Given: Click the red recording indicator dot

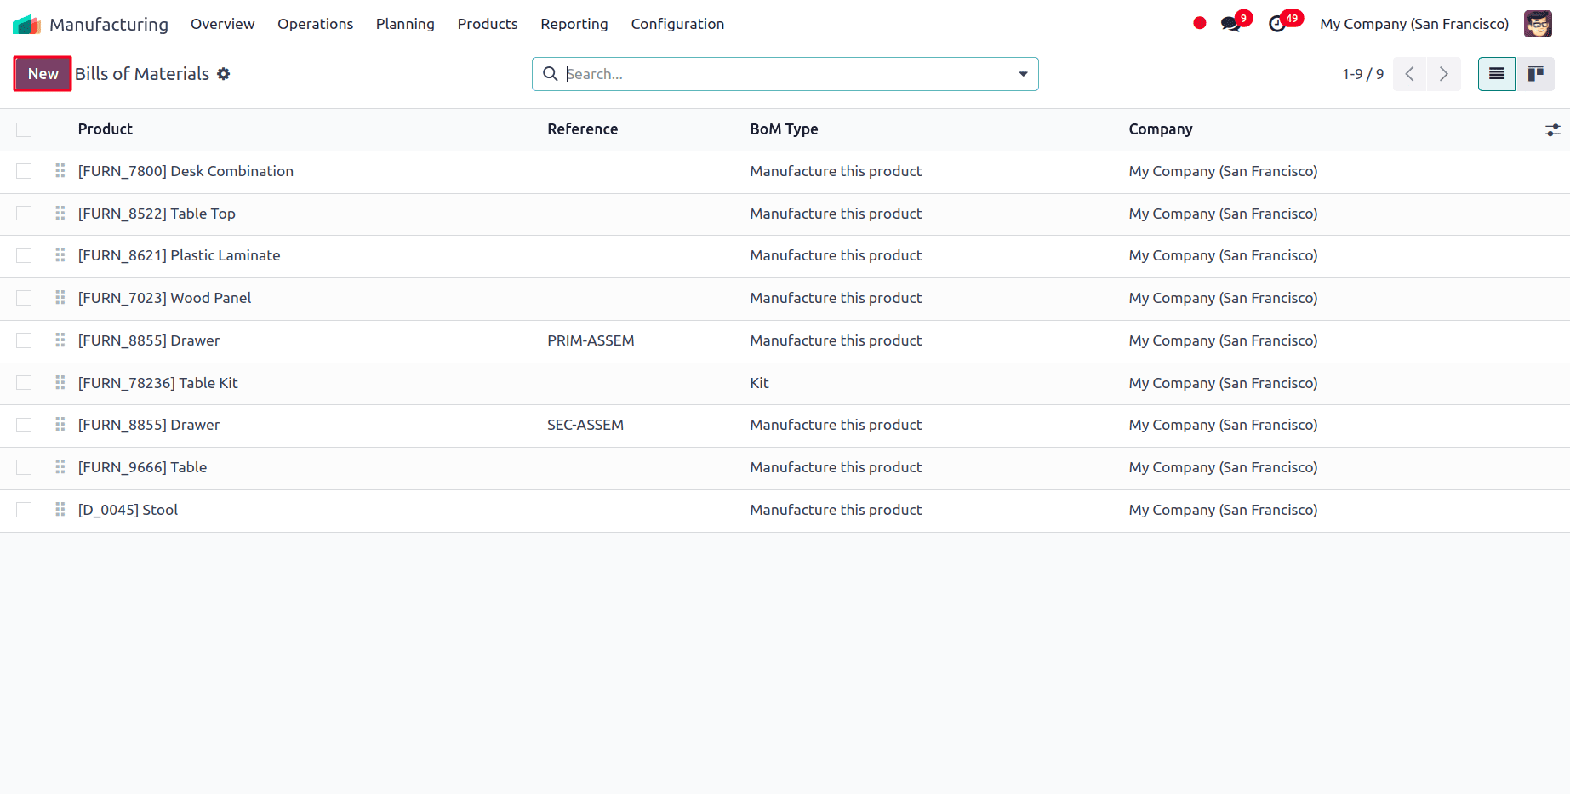Looking at the screenshot, I should click(x=1199, y=23).
